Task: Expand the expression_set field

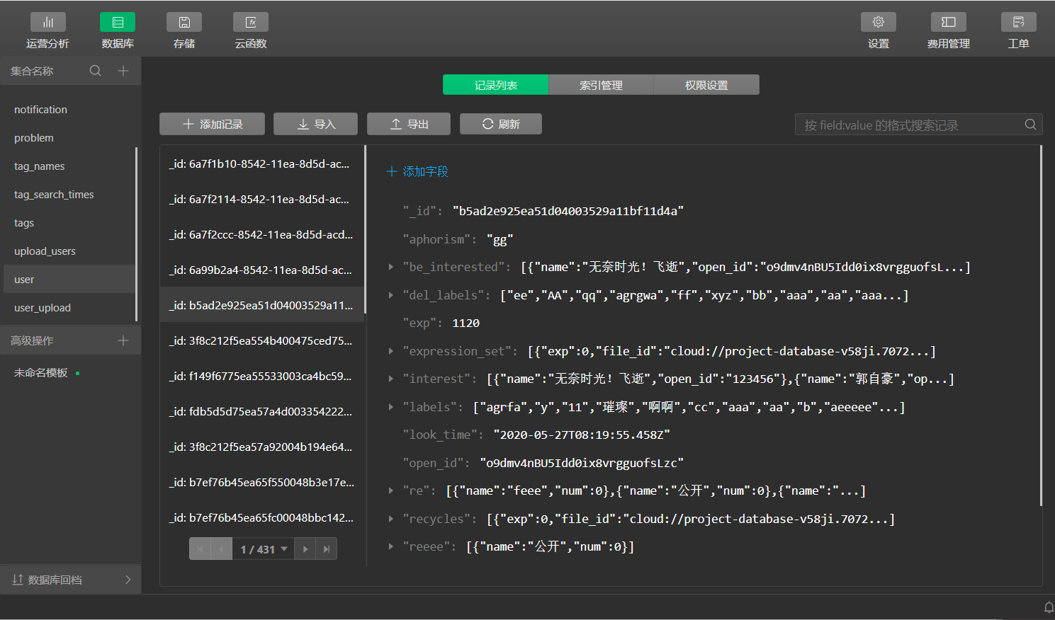Action: point(390,351)
